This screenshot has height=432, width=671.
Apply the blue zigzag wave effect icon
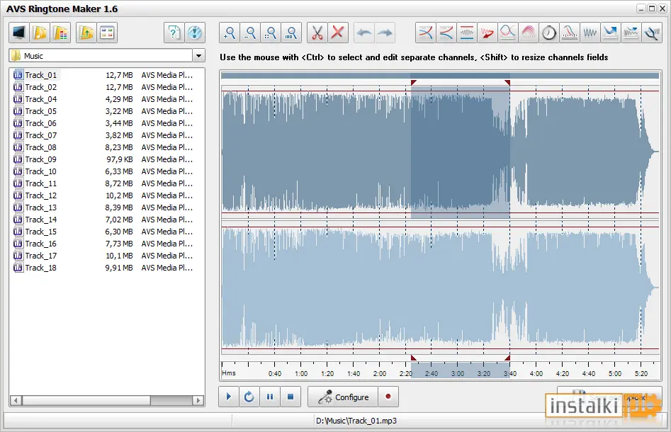(590, 33)
